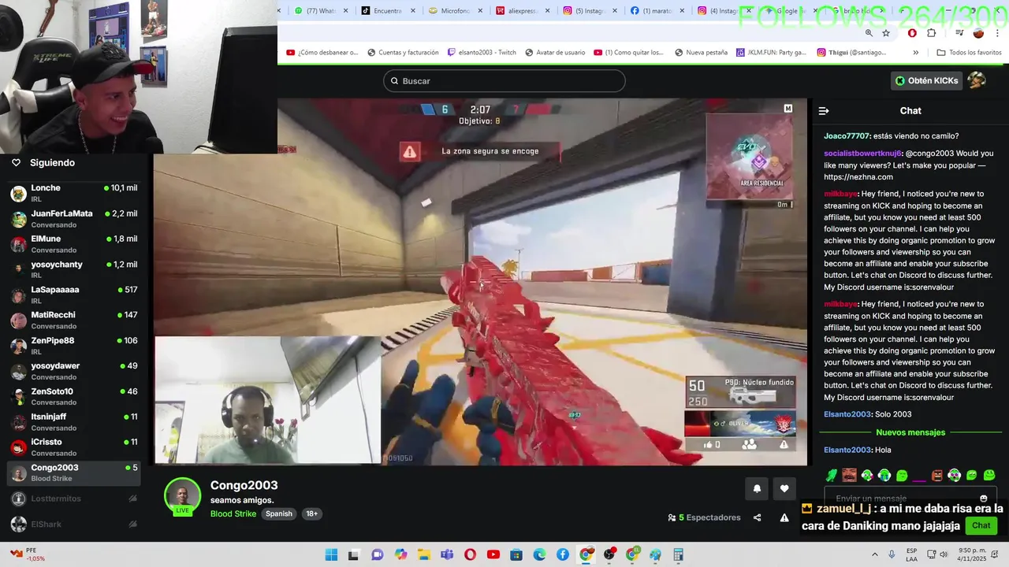The width and height of the screenshot is (1009, 567).
Task: Open LaSapaaaaa's channel in the sidebar
Action: pos(75,295)
